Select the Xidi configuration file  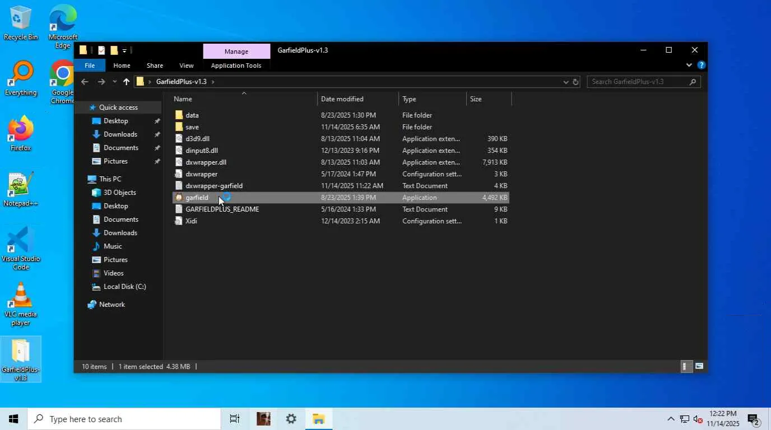coord(341,221)
